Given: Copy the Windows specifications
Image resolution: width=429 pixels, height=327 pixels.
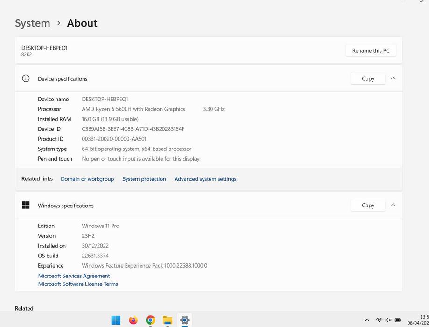Looking at the screenshot, I should (368, 205).
